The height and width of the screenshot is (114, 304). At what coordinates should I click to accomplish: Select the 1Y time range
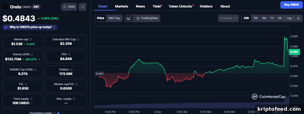pyautogui.click(x=272, y=18)
